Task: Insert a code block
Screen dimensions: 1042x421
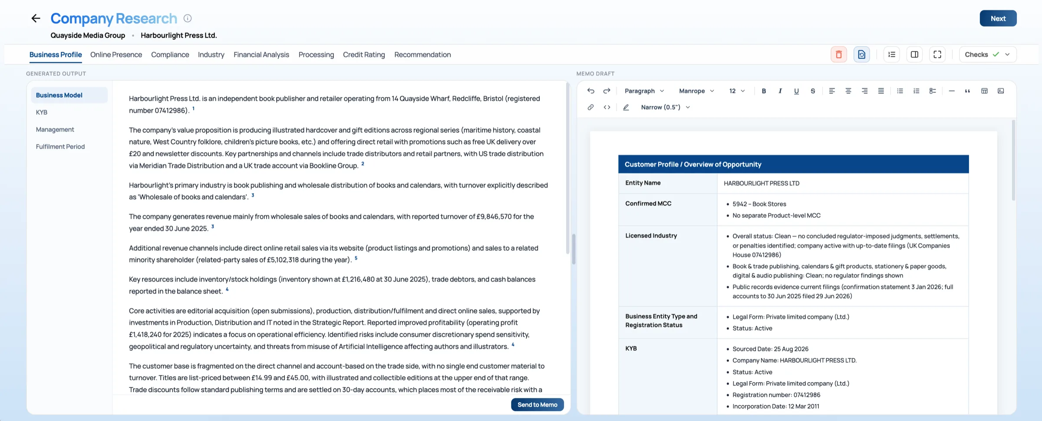Action: click(607, 107)
